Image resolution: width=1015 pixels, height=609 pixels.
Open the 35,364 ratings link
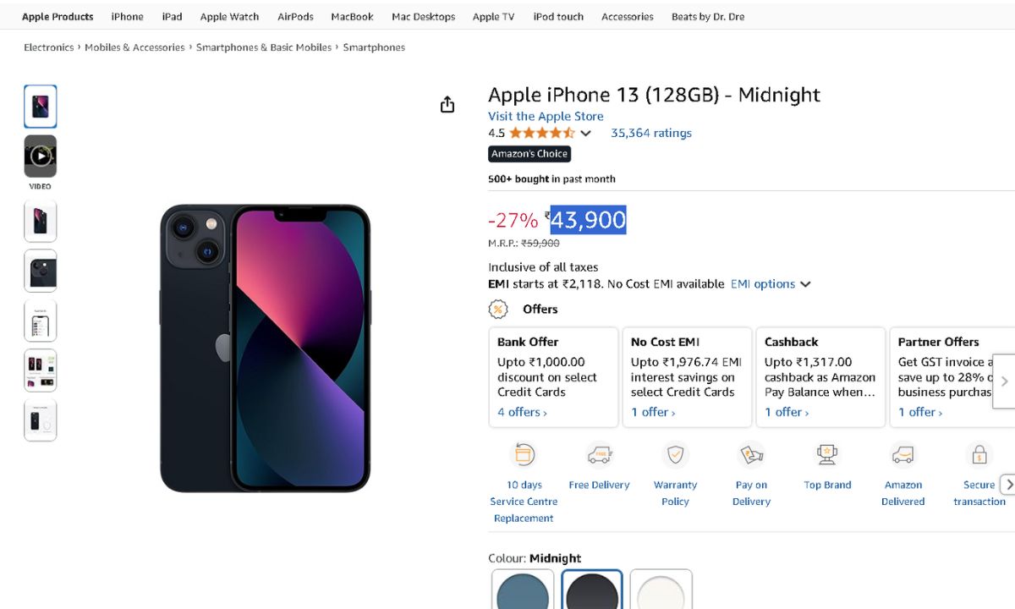tap(650, 133)
